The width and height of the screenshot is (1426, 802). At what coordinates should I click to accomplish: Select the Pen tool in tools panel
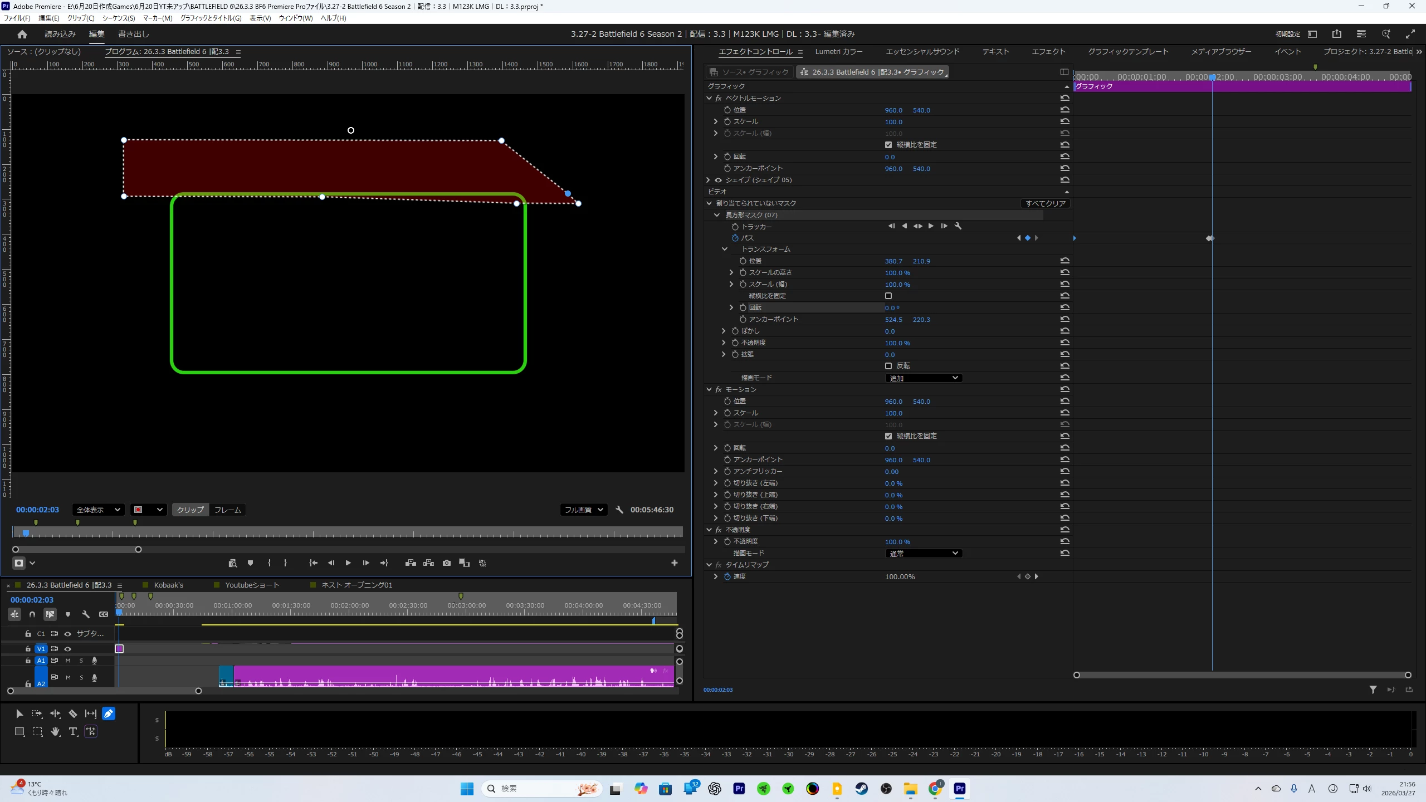click(x=109, y=713)
